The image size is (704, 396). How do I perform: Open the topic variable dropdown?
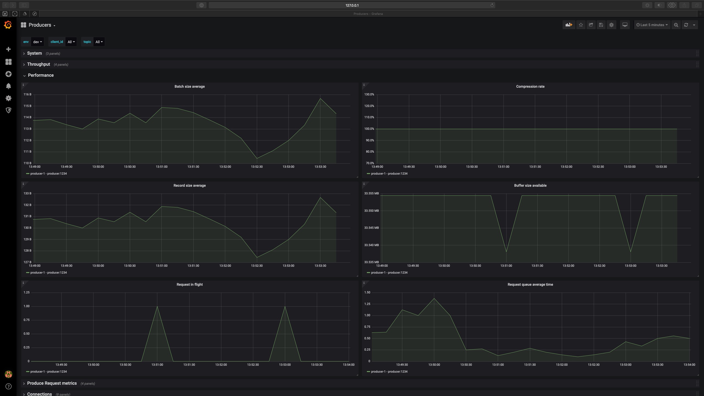coord(99,42)
